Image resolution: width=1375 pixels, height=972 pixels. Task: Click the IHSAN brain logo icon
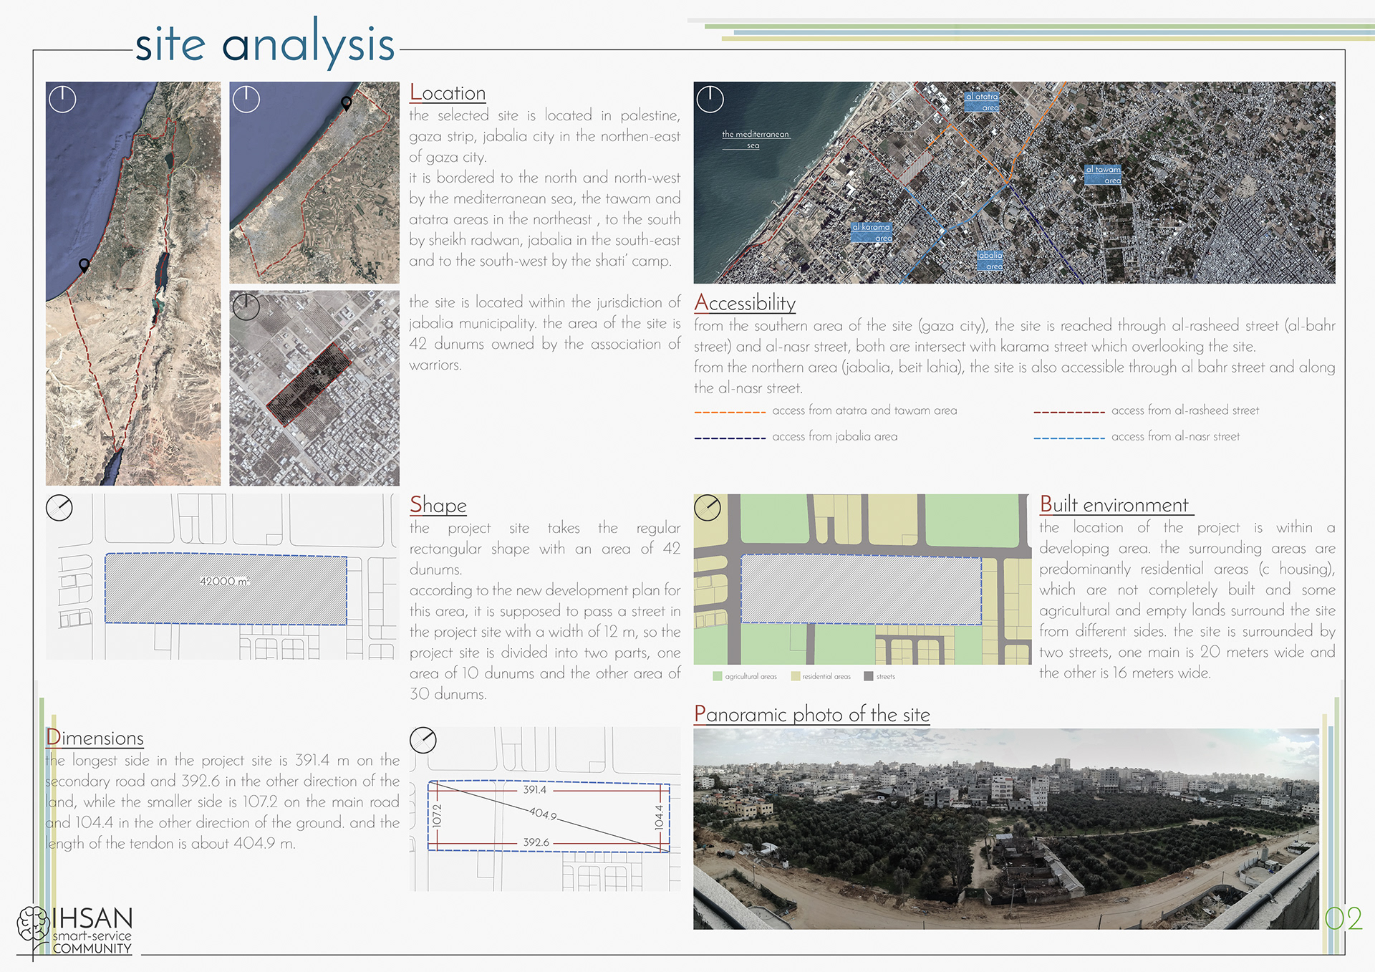click(33, 924)
